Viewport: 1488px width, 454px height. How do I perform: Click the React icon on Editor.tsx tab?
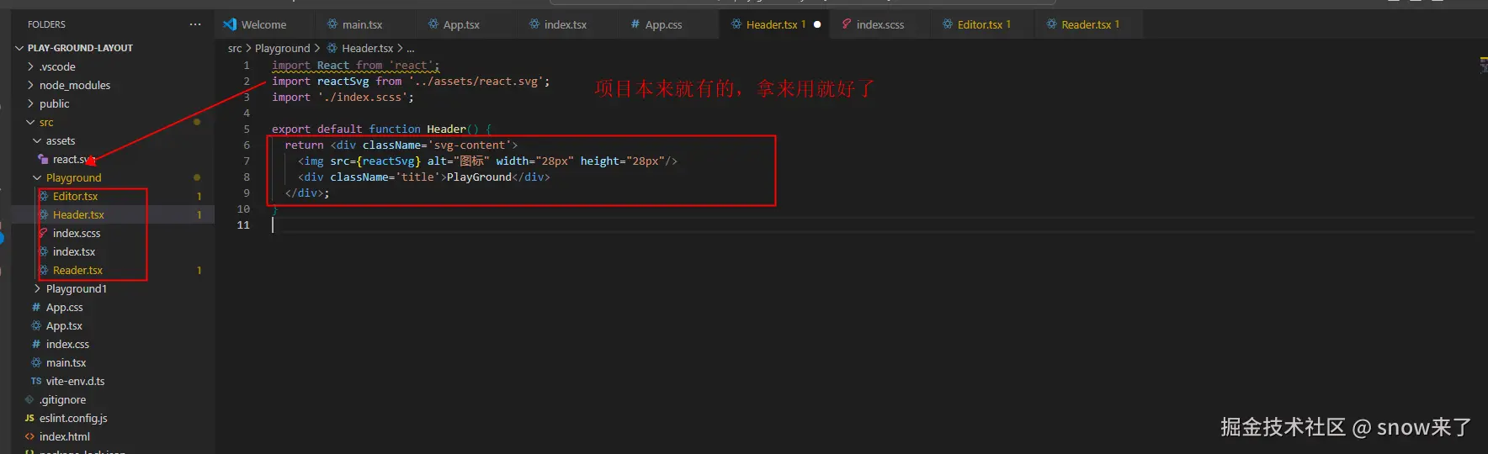(948, 24)
